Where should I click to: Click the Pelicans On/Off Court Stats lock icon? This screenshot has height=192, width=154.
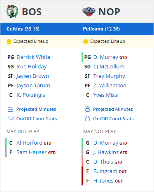click(x=87, y=119)
